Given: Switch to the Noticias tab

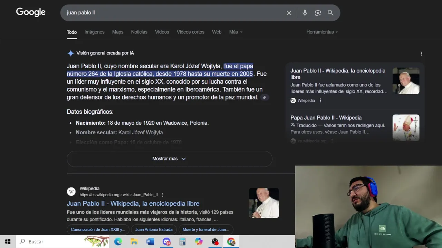Looking at the screenshot, I should coord(139,32).
